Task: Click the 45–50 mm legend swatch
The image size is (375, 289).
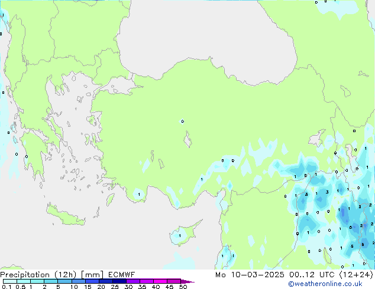Action: [x=174, y=281]
